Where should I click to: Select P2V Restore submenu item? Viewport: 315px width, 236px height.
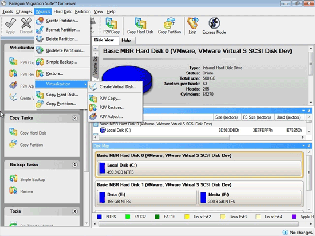pos(115,108)
